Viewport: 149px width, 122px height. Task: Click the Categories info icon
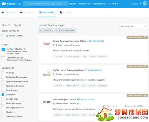point(13,68)
